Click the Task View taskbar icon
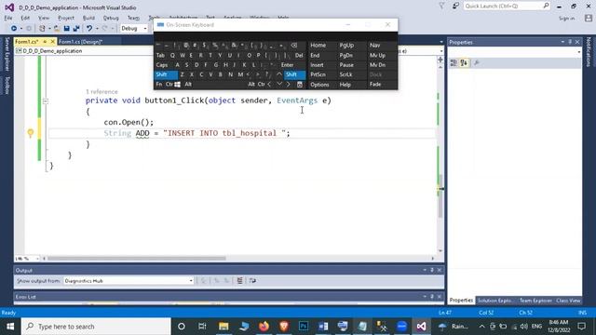Screen dimensions: 596x335 [x=202, y=327]
